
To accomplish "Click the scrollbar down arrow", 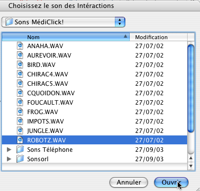I will pyautogui.click(x=191, y=166).
